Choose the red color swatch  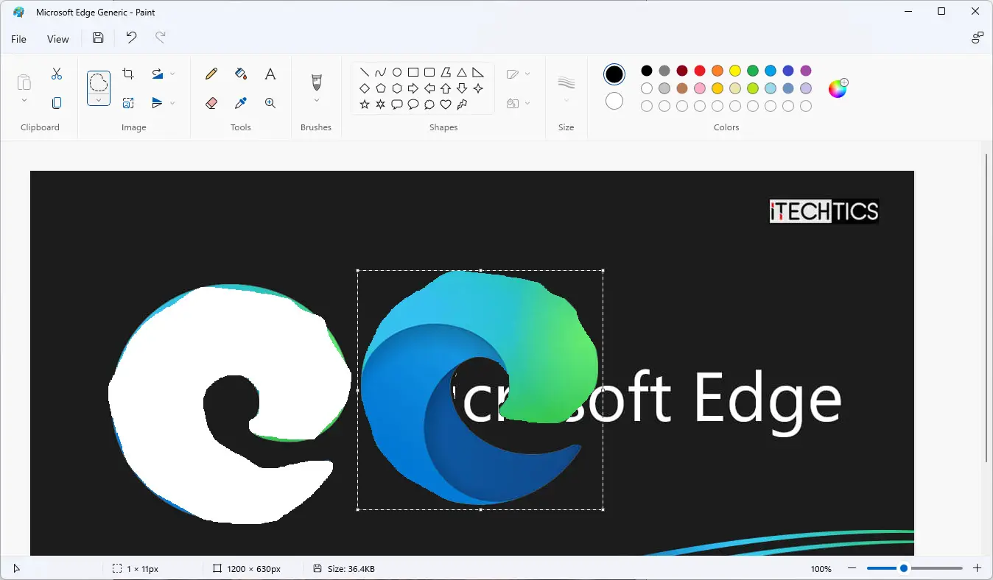coord(700,71)
